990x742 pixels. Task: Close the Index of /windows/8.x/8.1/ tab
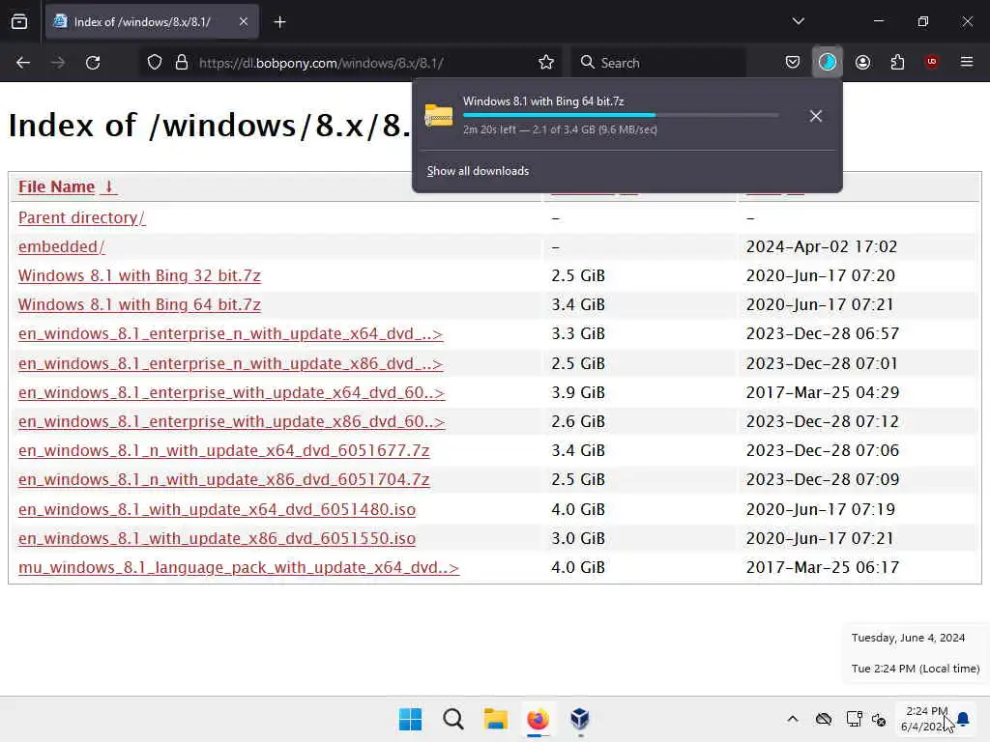pyautogui.click(x=243, y=21)
